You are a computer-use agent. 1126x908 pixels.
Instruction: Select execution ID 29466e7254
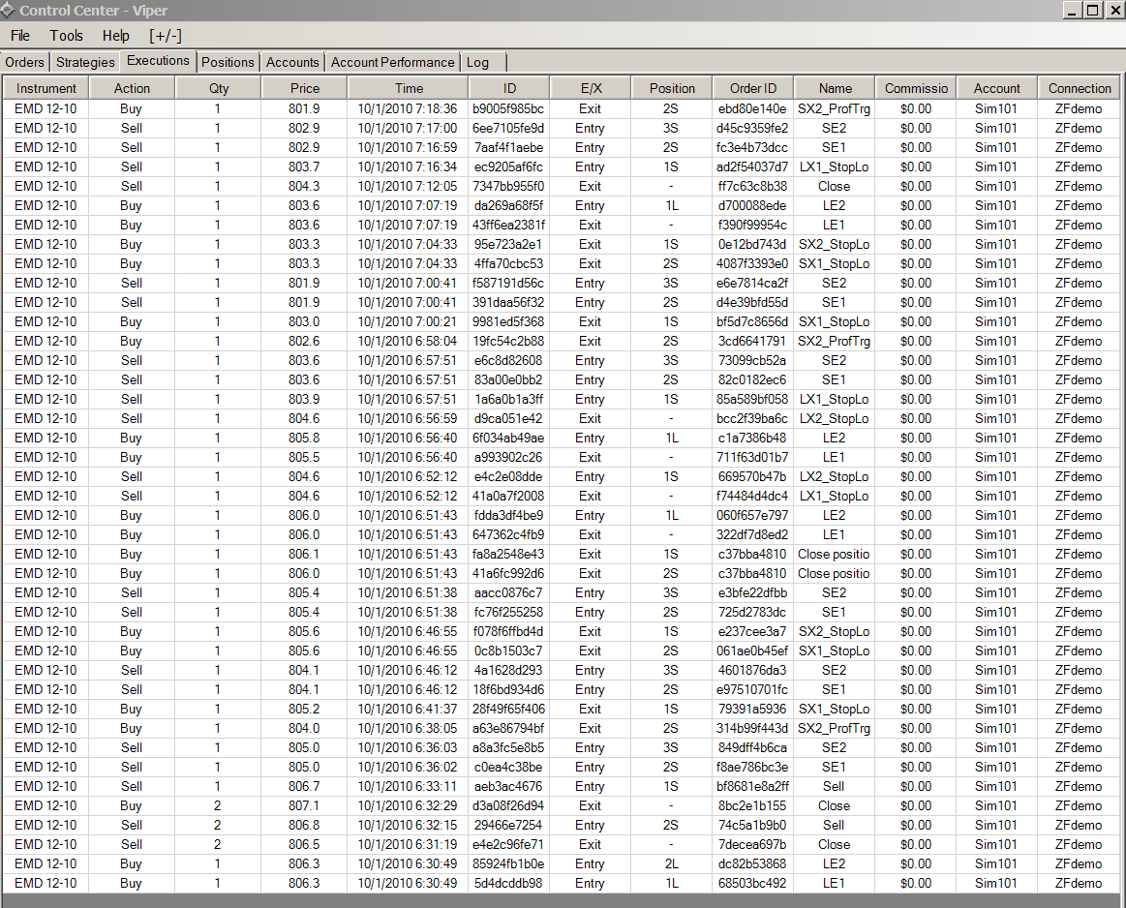tap(508, 826)
